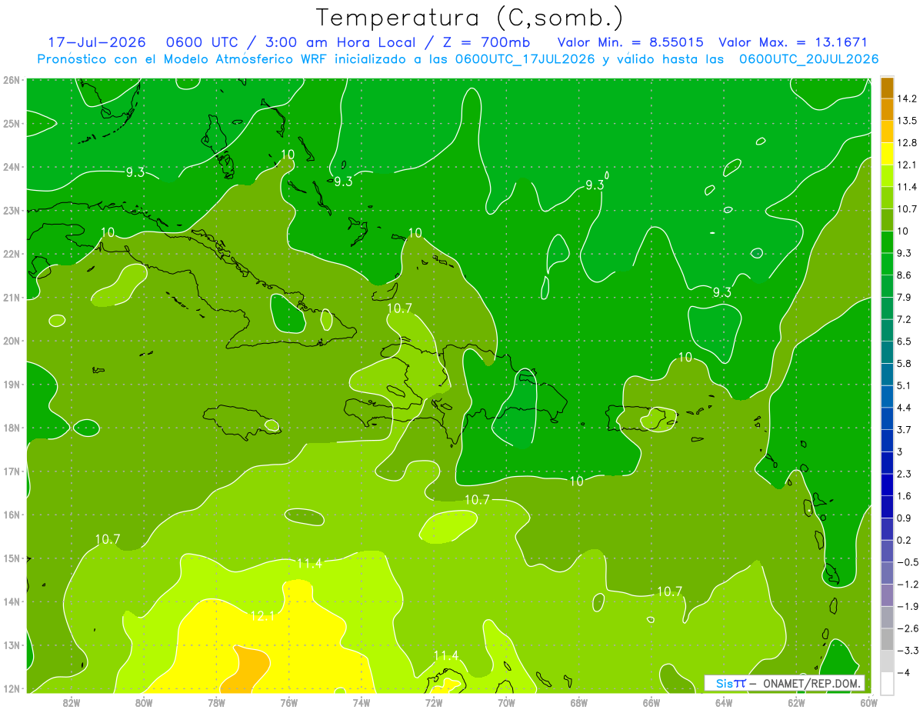This screenshot has width=923, height=713.
Task: Click the 7.9 label on the color scale
Action: tap(906, 297)
